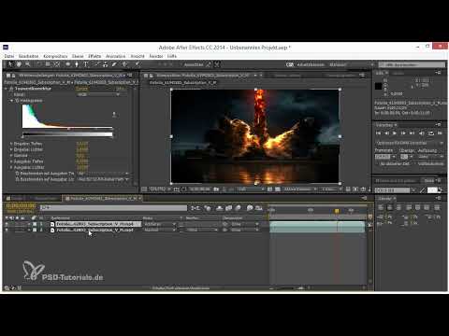This screenshot has height=336, width=449.
Task: Take a snapshot in the composition viewer
Action: click(x=216, y=189)
